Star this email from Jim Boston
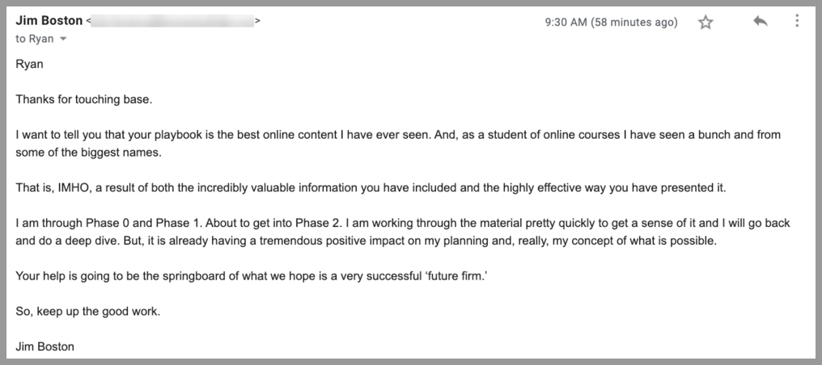 click(x=705, y=22)
